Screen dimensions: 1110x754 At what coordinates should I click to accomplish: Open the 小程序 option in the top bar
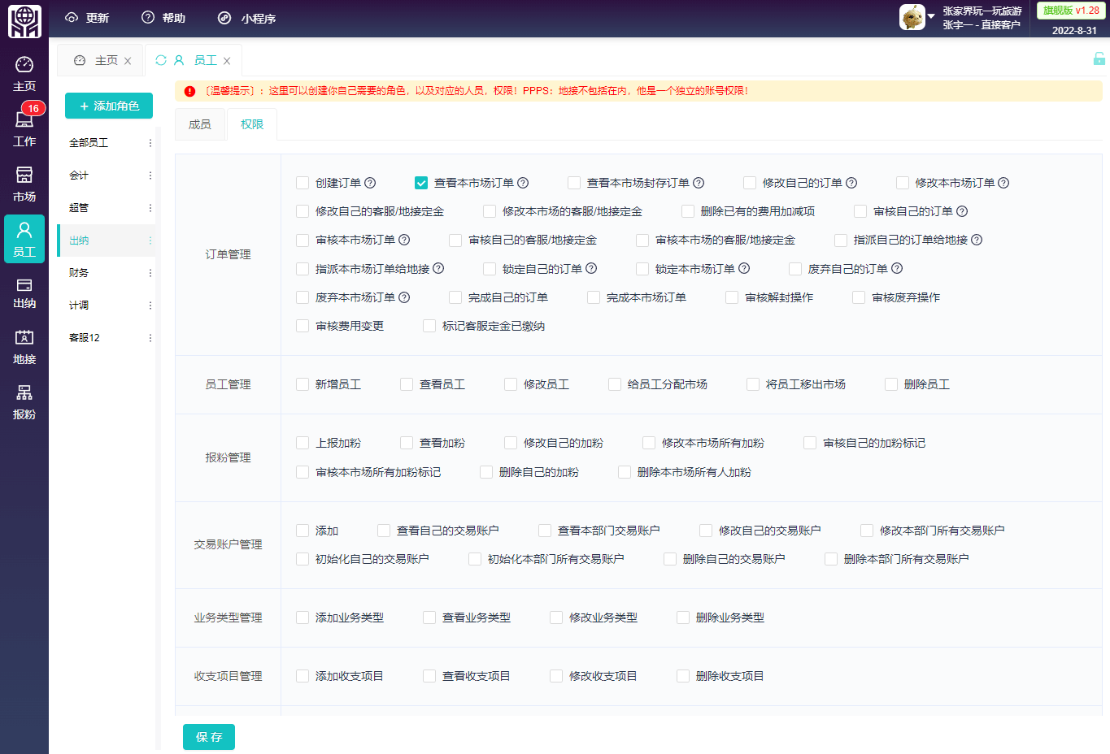coord(244,18)
